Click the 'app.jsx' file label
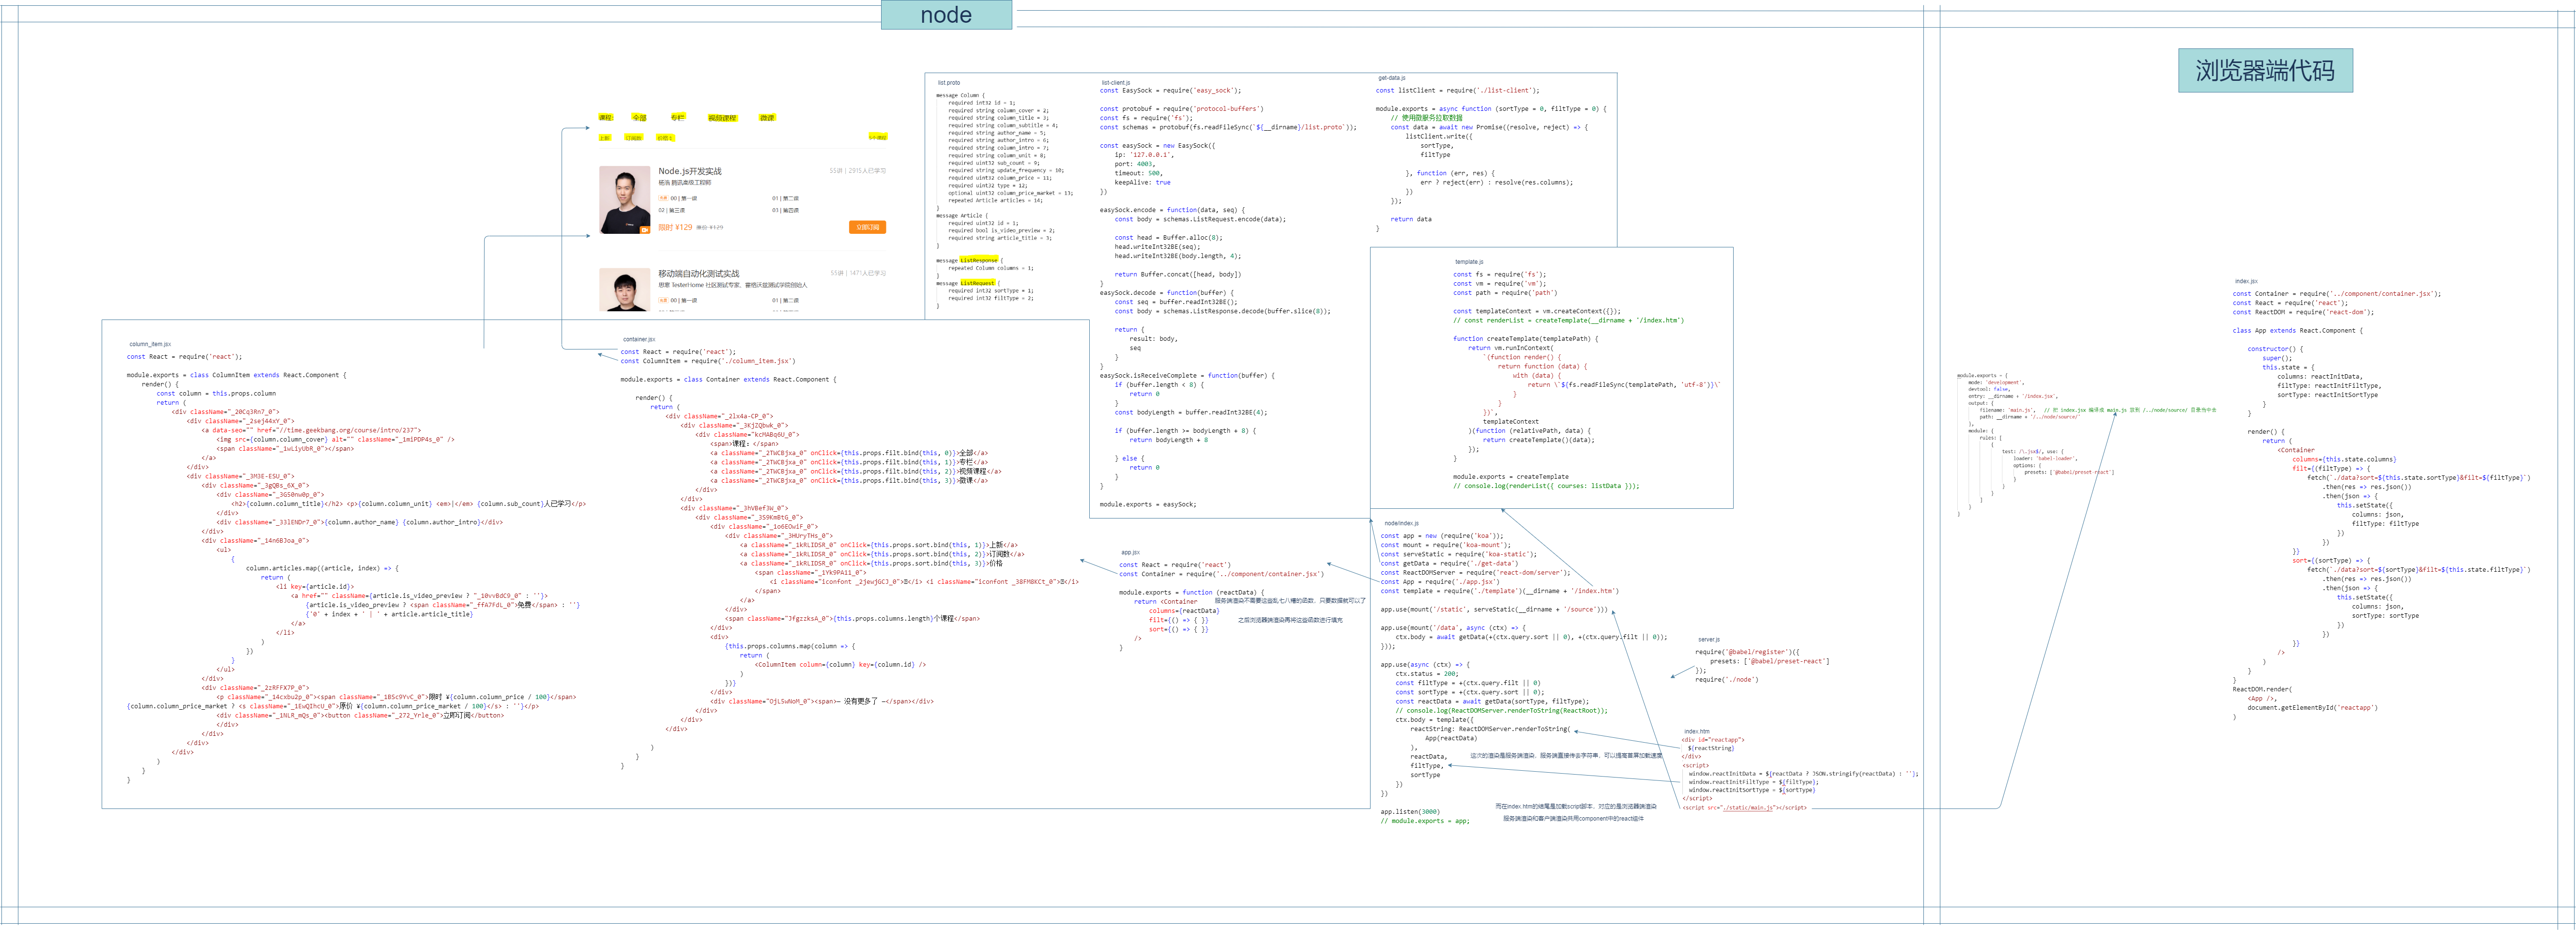2576x930 pixels. pos(1130,553)
